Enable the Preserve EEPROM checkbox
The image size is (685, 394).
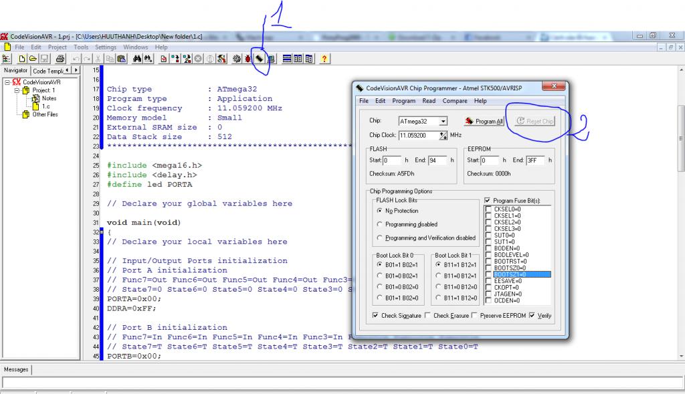pos(474,315)
